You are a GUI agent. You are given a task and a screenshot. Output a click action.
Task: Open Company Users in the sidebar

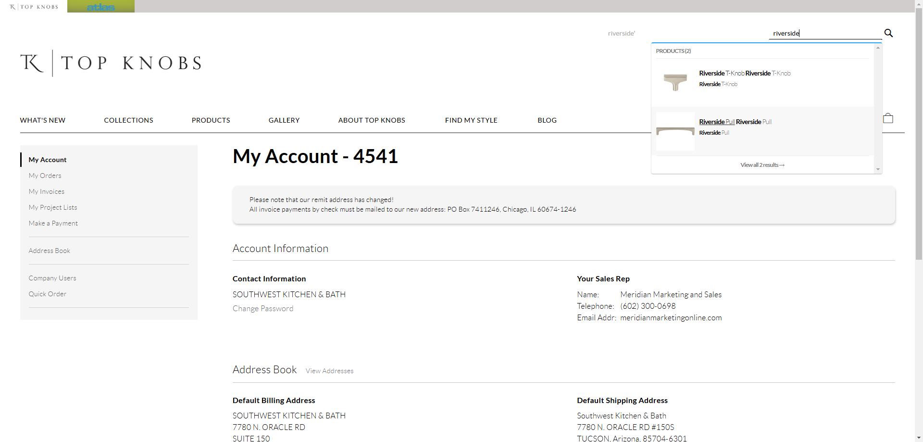(x=52, y=278)
